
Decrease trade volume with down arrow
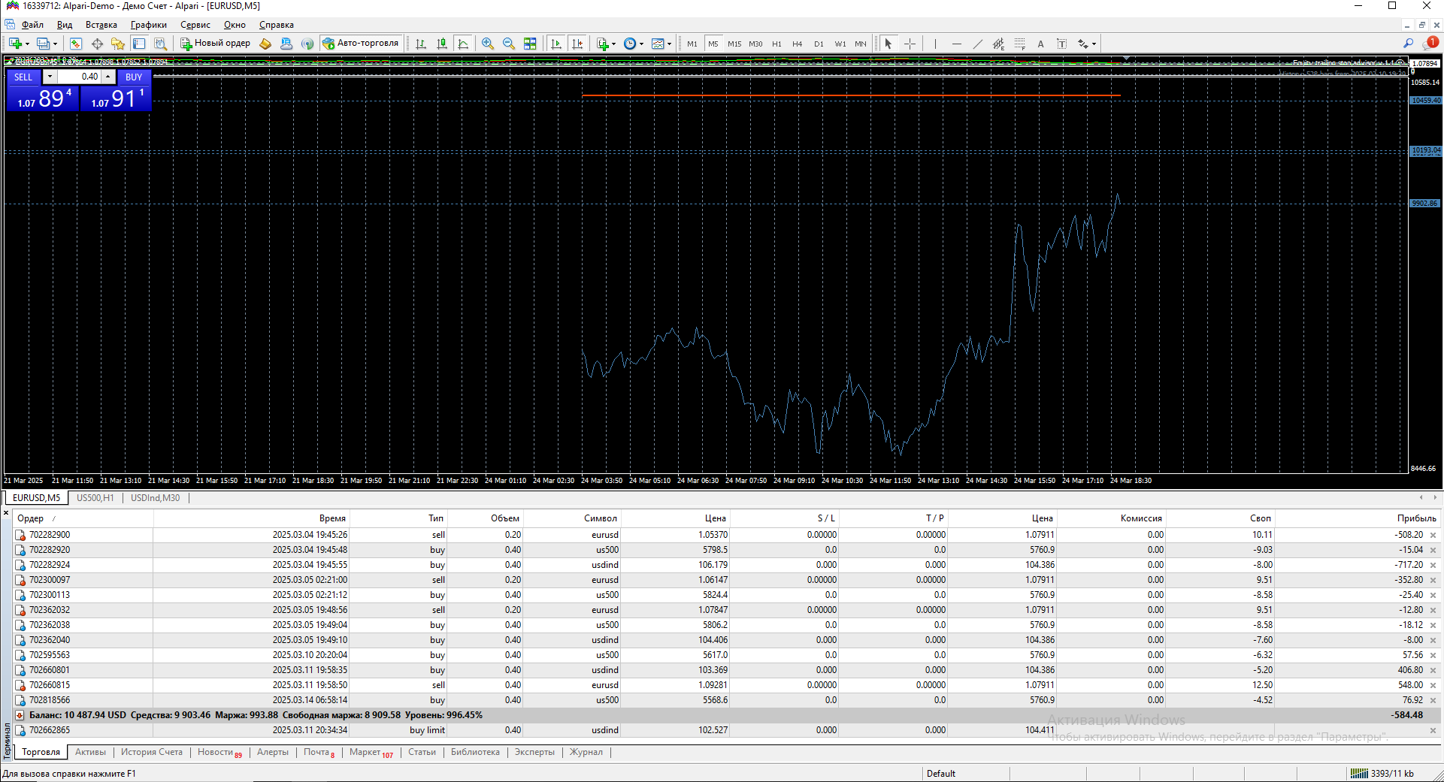coord(50,77)
